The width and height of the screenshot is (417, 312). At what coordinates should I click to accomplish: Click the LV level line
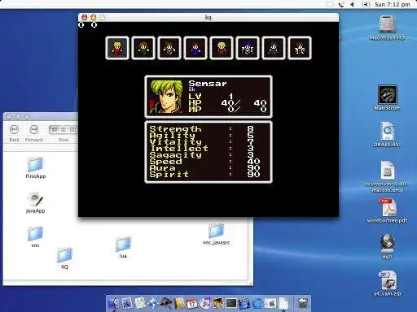click(211, 97)
